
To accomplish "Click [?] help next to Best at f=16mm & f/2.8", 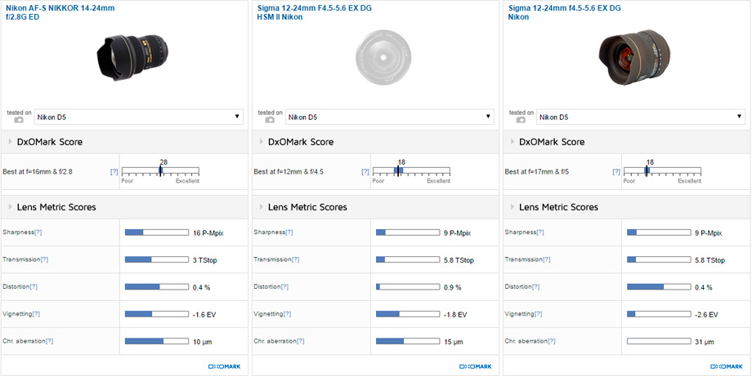I will [114, 172].
